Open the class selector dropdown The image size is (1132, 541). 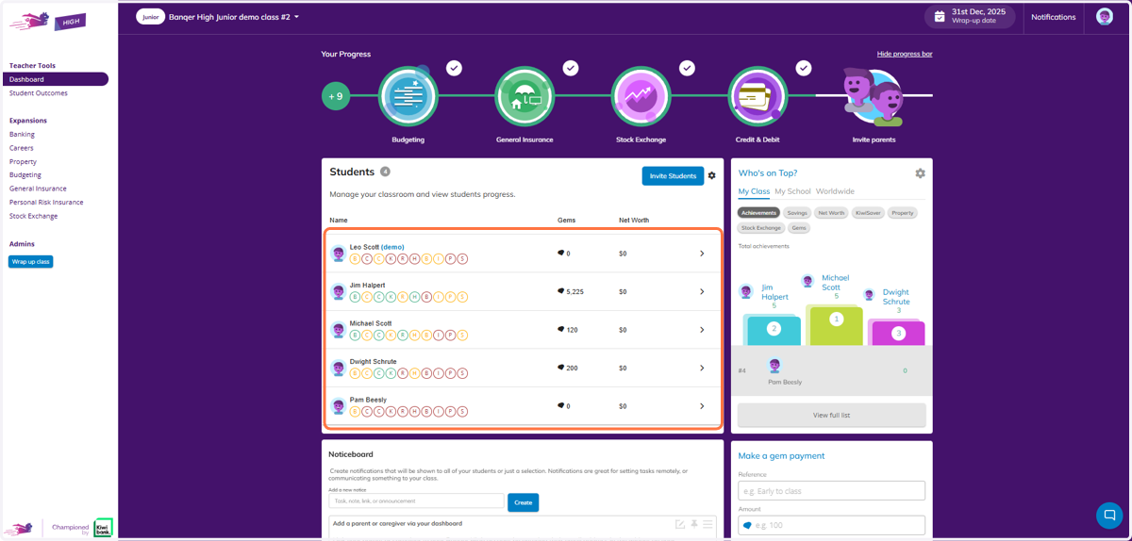(234, 17)
